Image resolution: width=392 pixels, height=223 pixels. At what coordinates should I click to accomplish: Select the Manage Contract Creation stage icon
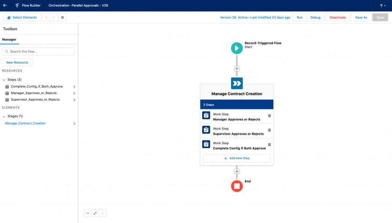pos(237,83)
